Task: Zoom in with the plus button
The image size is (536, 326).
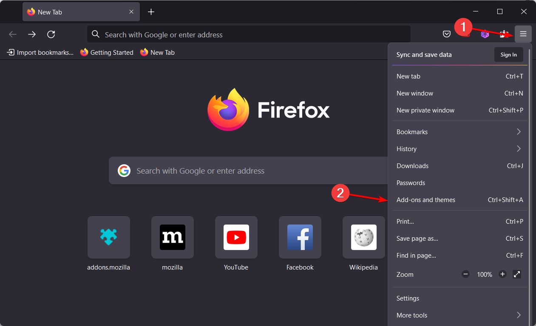Action: tap(502, 274)
